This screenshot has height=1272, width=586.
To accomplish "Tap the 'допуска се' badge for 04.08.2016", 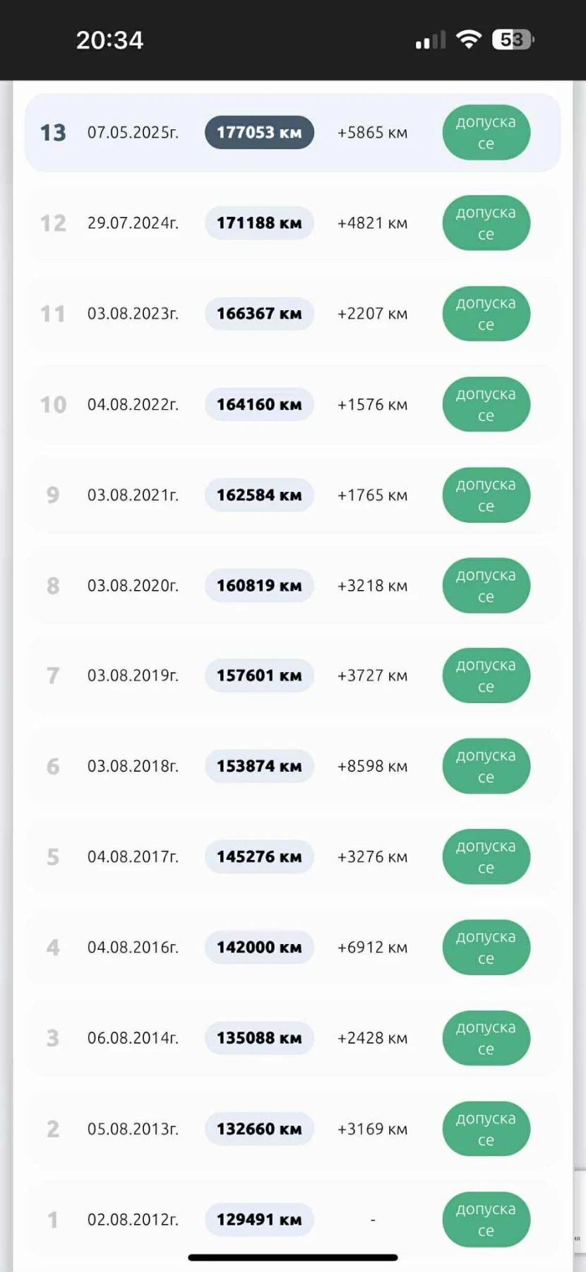I will [x=486, y=948].
